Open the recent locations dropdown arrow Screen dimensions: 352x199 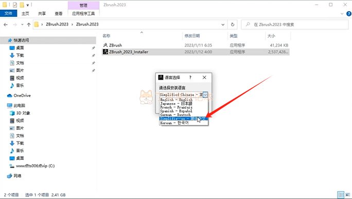[x=22, y=25]
